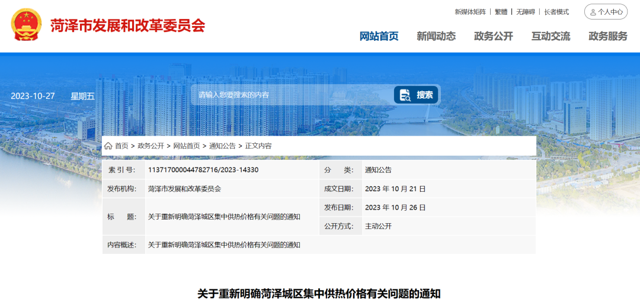Image resolution: width=640 pixels, height=306 pixels.
Task: Switch the site to 繁體 characters
Action: 501,12
